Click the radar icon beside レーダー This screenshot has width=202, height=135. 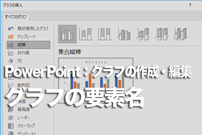tap(11, 118)
